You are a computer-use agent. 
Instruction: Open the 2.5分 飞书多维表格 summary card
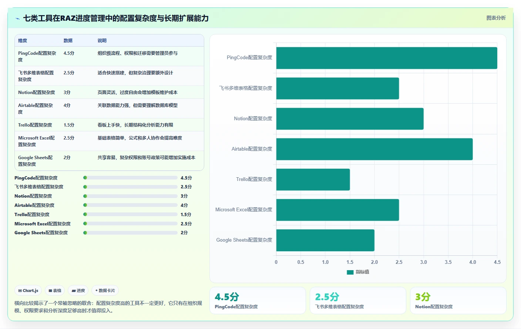tap(358, 301)
